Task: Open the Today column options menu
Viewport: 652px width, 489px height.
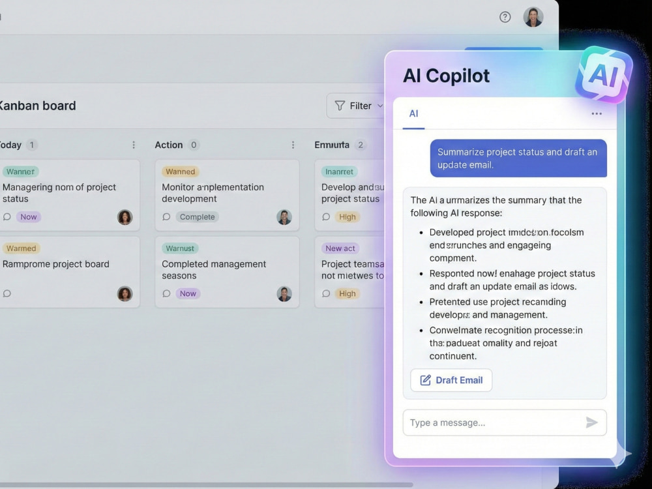Action: point(134,145)
